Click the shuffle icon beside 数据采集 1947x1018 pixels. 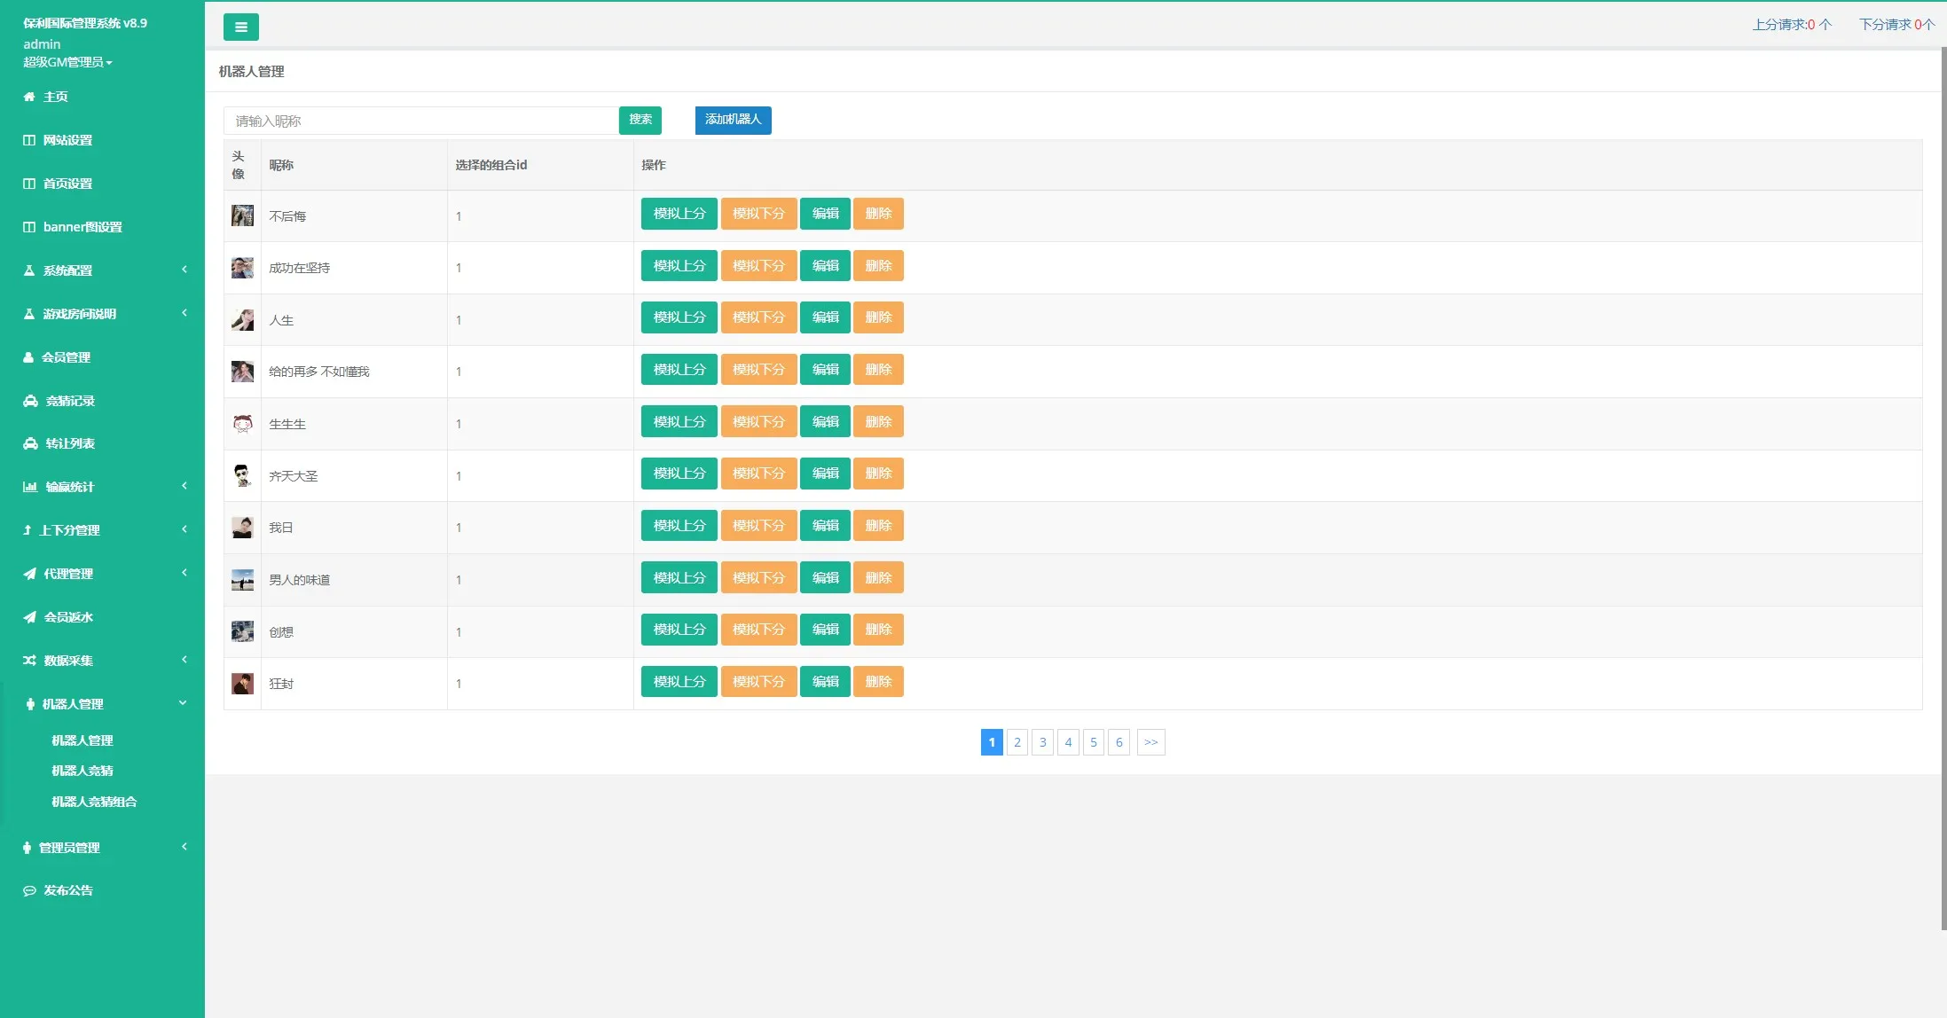[x=29, y=661]
